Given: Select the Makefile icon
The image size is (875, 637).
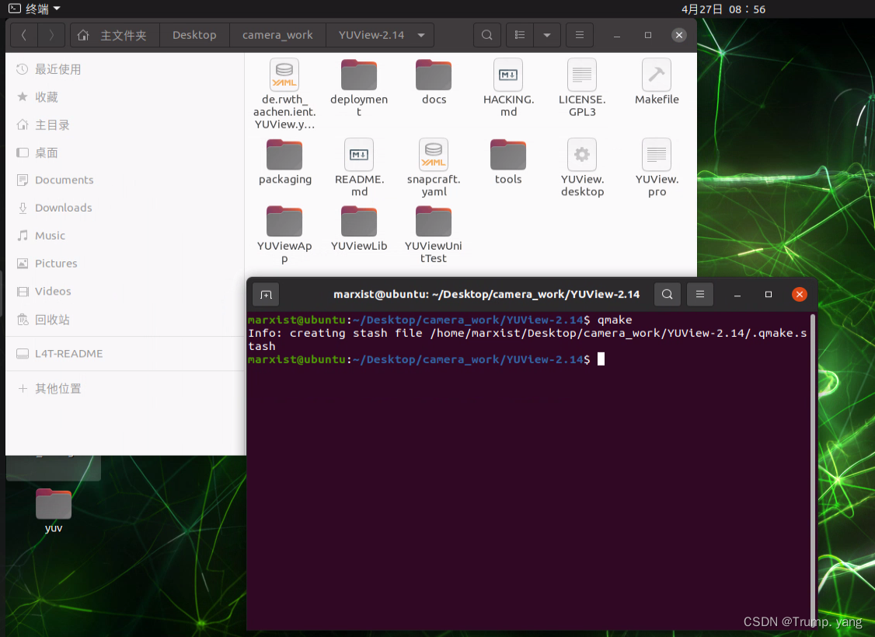Looking at the screenshot, I should click(656, 75).
